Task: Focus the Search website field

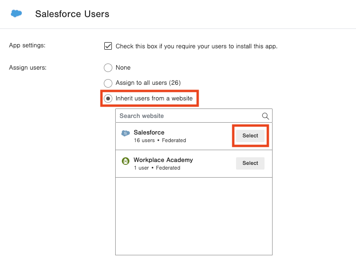Action: pos(194,116)
